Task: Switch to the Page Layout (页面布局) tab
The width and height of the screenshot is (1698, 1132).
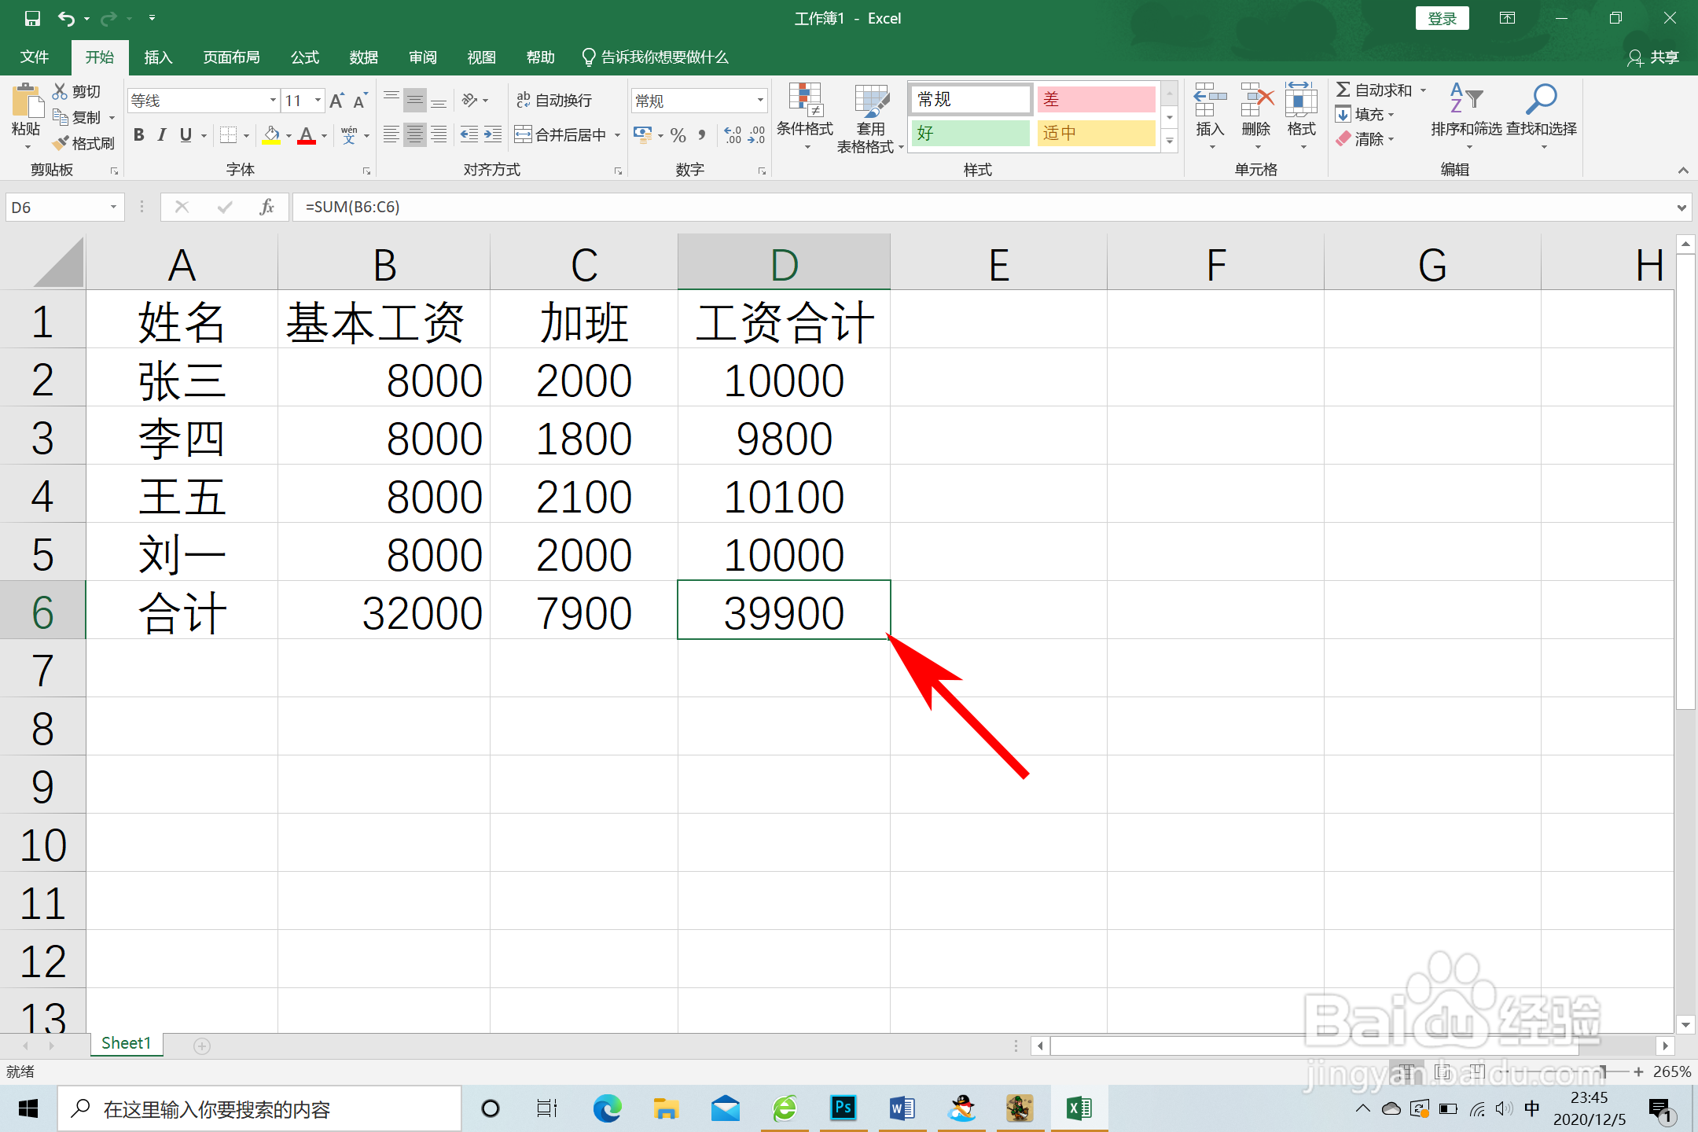Action: coord(231,57)
